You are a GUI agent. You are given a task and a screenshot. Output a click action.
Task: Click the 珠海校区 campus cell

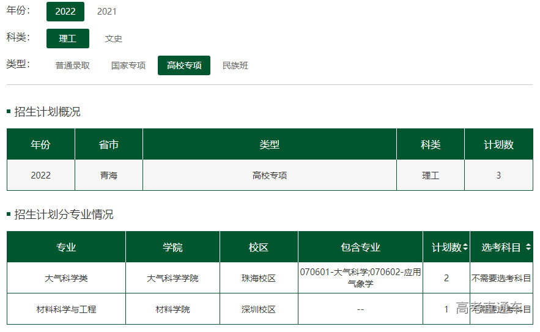click(259, 278)
